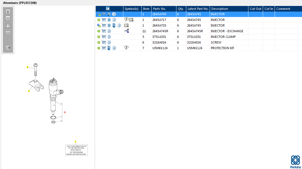Click the speech-bubble note symbol for 2645A717
Image resolution: width=302 pixels, height=169 pixels.
[x=126, y=19]
